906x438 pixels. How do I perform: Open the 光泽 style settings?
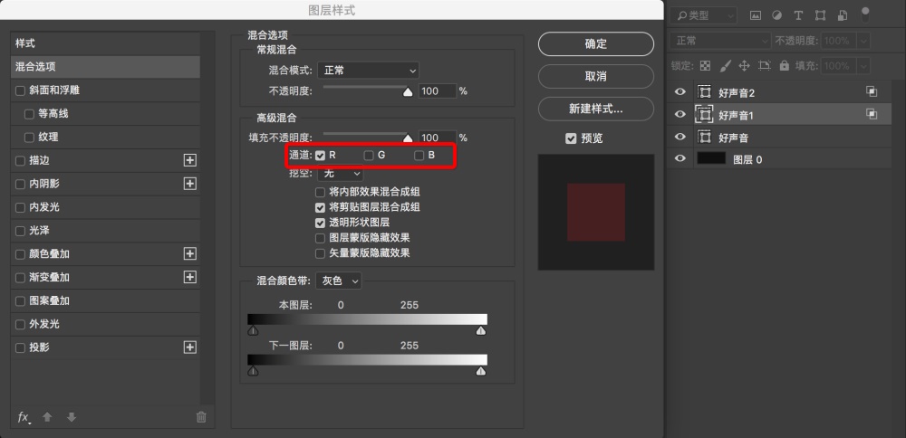point(105,230)
